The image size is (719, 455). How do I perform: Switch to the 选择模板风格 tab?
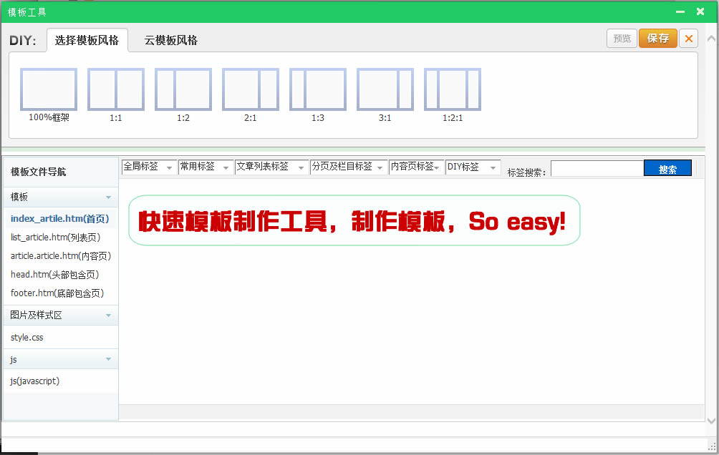[87, 40]
